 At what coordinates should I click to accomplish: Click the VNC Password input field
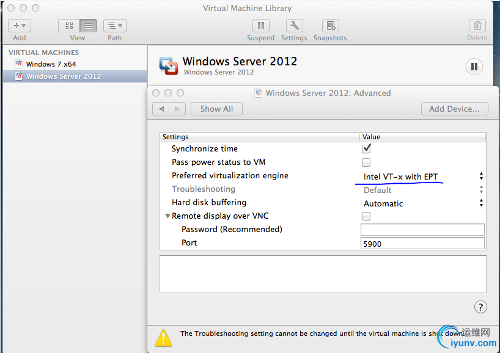click(422, 230)
